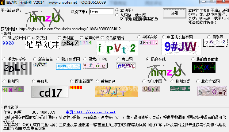Screen dimensions: 229x132
Task: Pick the 去哪儿 example radio button
Action: coord(34,81)
